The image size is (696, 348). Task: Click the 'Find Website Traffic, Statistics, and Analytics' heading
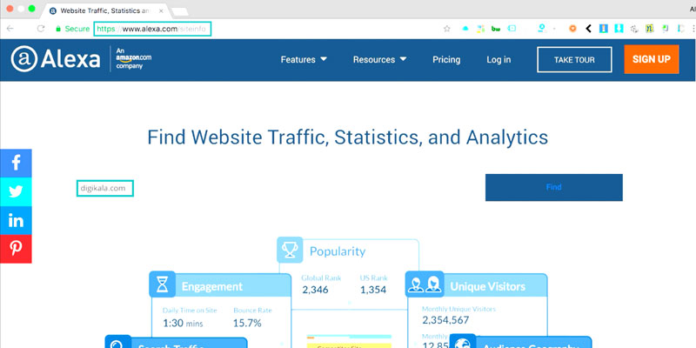tap(347, 137)
